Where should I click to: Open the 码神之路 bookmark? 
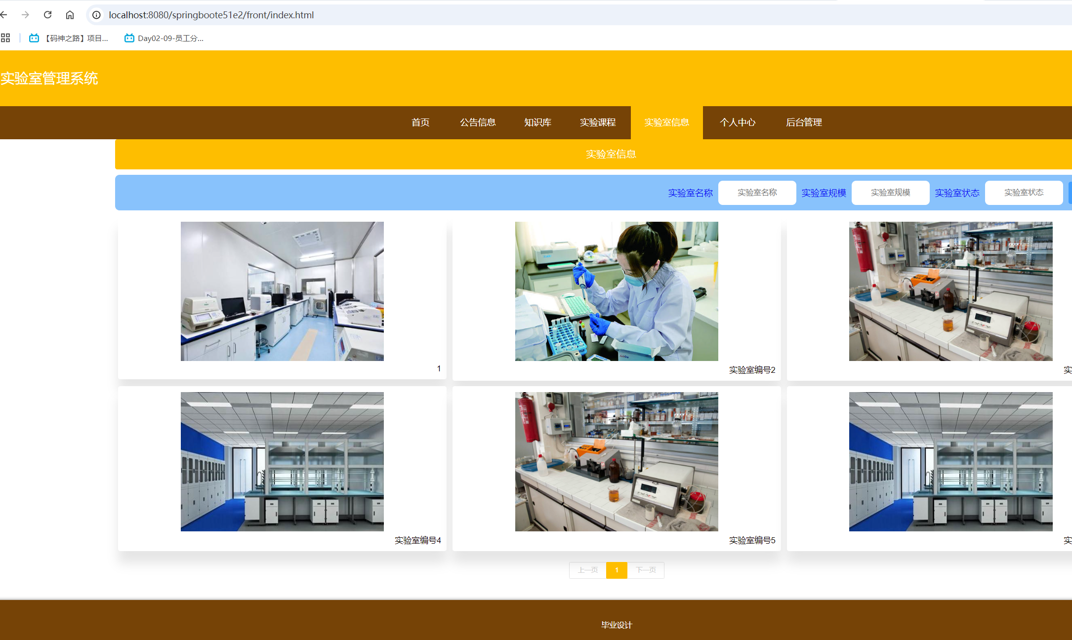[x=69, y=38]
